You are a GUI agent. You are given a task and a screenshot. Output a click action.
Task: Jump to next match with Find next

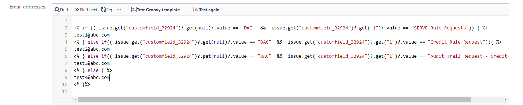coord(86,10)
